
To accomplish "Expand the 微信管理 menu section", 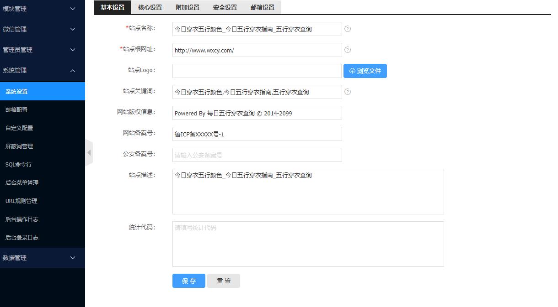I will coord(42,29).
